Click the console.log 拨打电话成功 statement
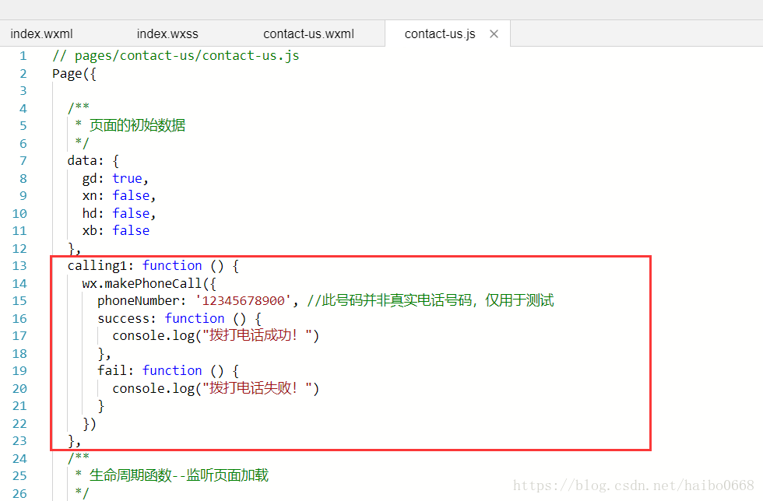This screenshot has width=763, height=501. point(216,335)
